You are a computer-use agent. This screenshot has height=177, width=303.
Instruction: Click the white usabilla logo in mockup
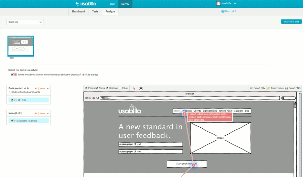point(130,109)
